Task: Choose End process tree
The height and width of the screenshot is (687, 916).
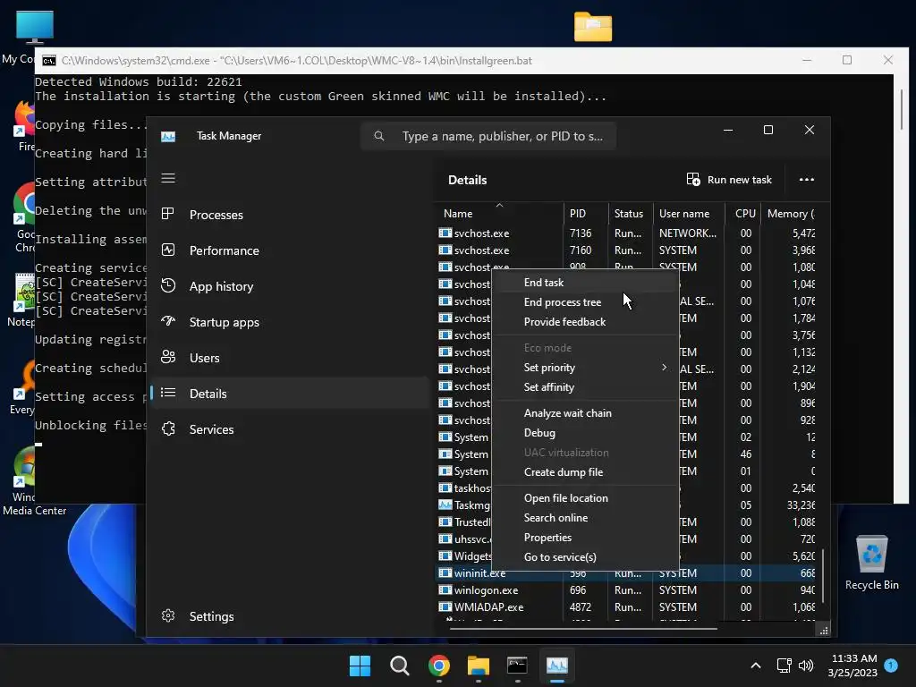Action: 585,302
